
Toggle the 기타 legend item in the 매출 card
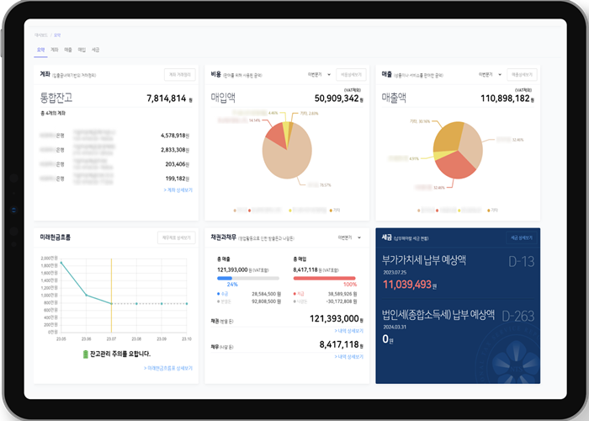tap(493, 210)
